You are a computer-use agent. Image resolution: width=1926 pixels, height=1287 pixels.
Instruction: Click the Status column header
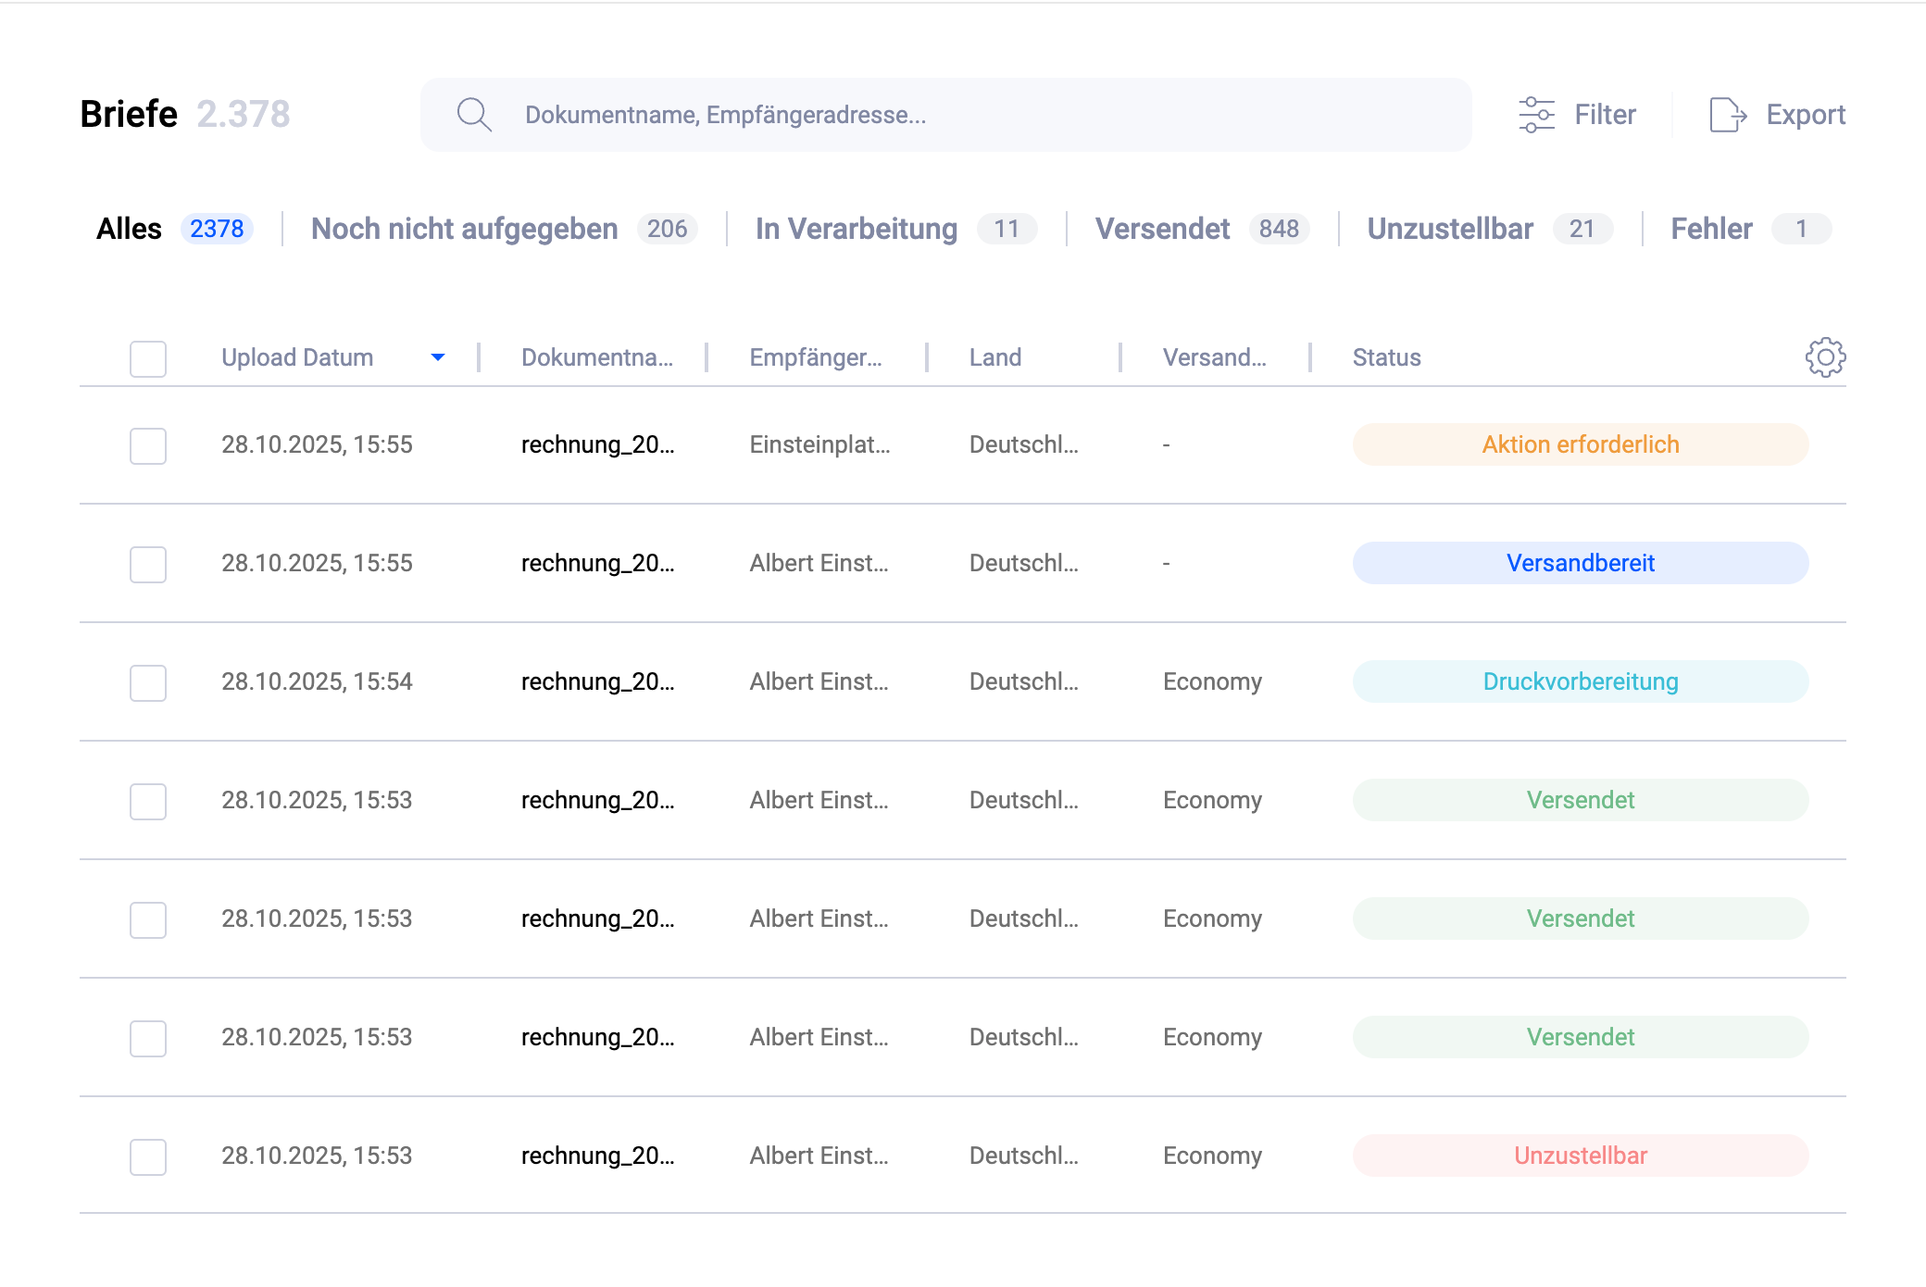[x=1385, y=357]
